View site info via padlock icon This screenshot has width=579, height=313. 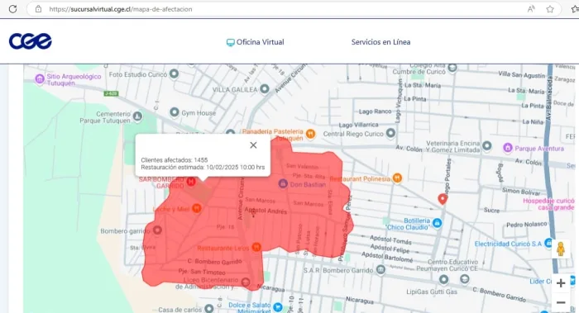(38, 9)
